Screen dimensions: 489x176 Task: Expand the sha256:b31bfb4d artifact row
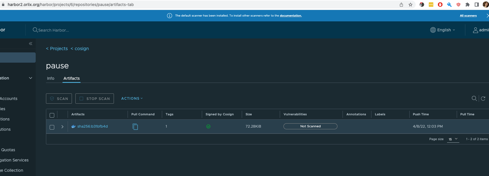coord(62,127)
